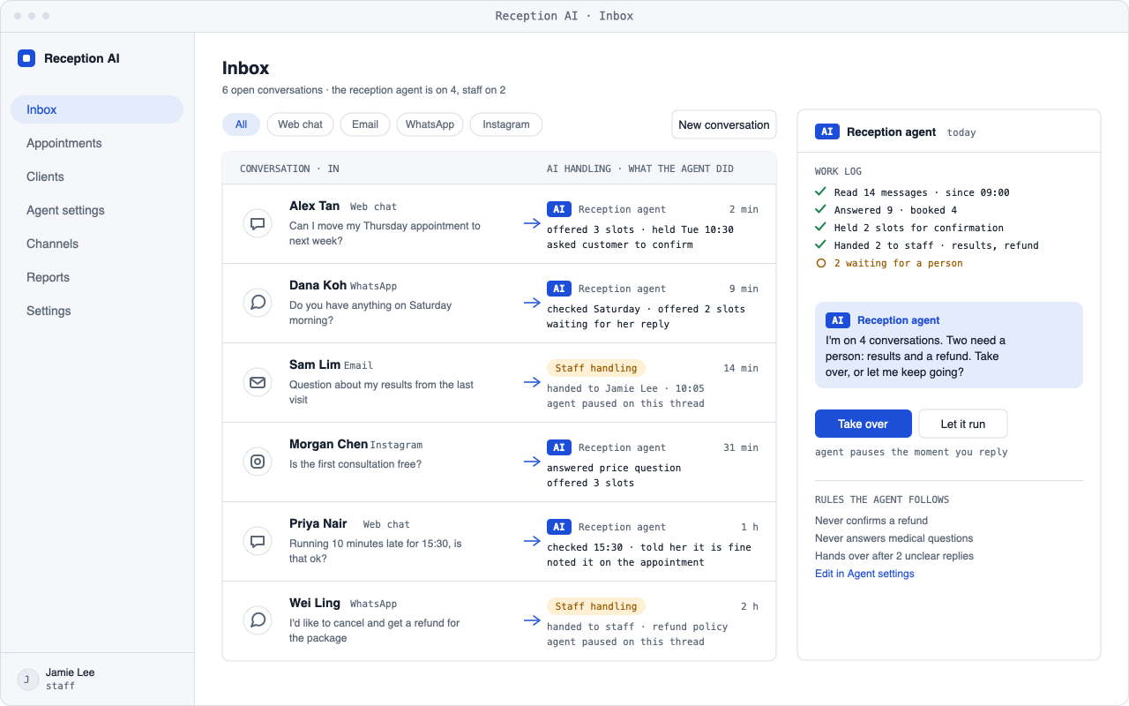Filter inbox by WhatsApp
The width and height of the screenshot is (1129, 706).
[x=430, y=124]
